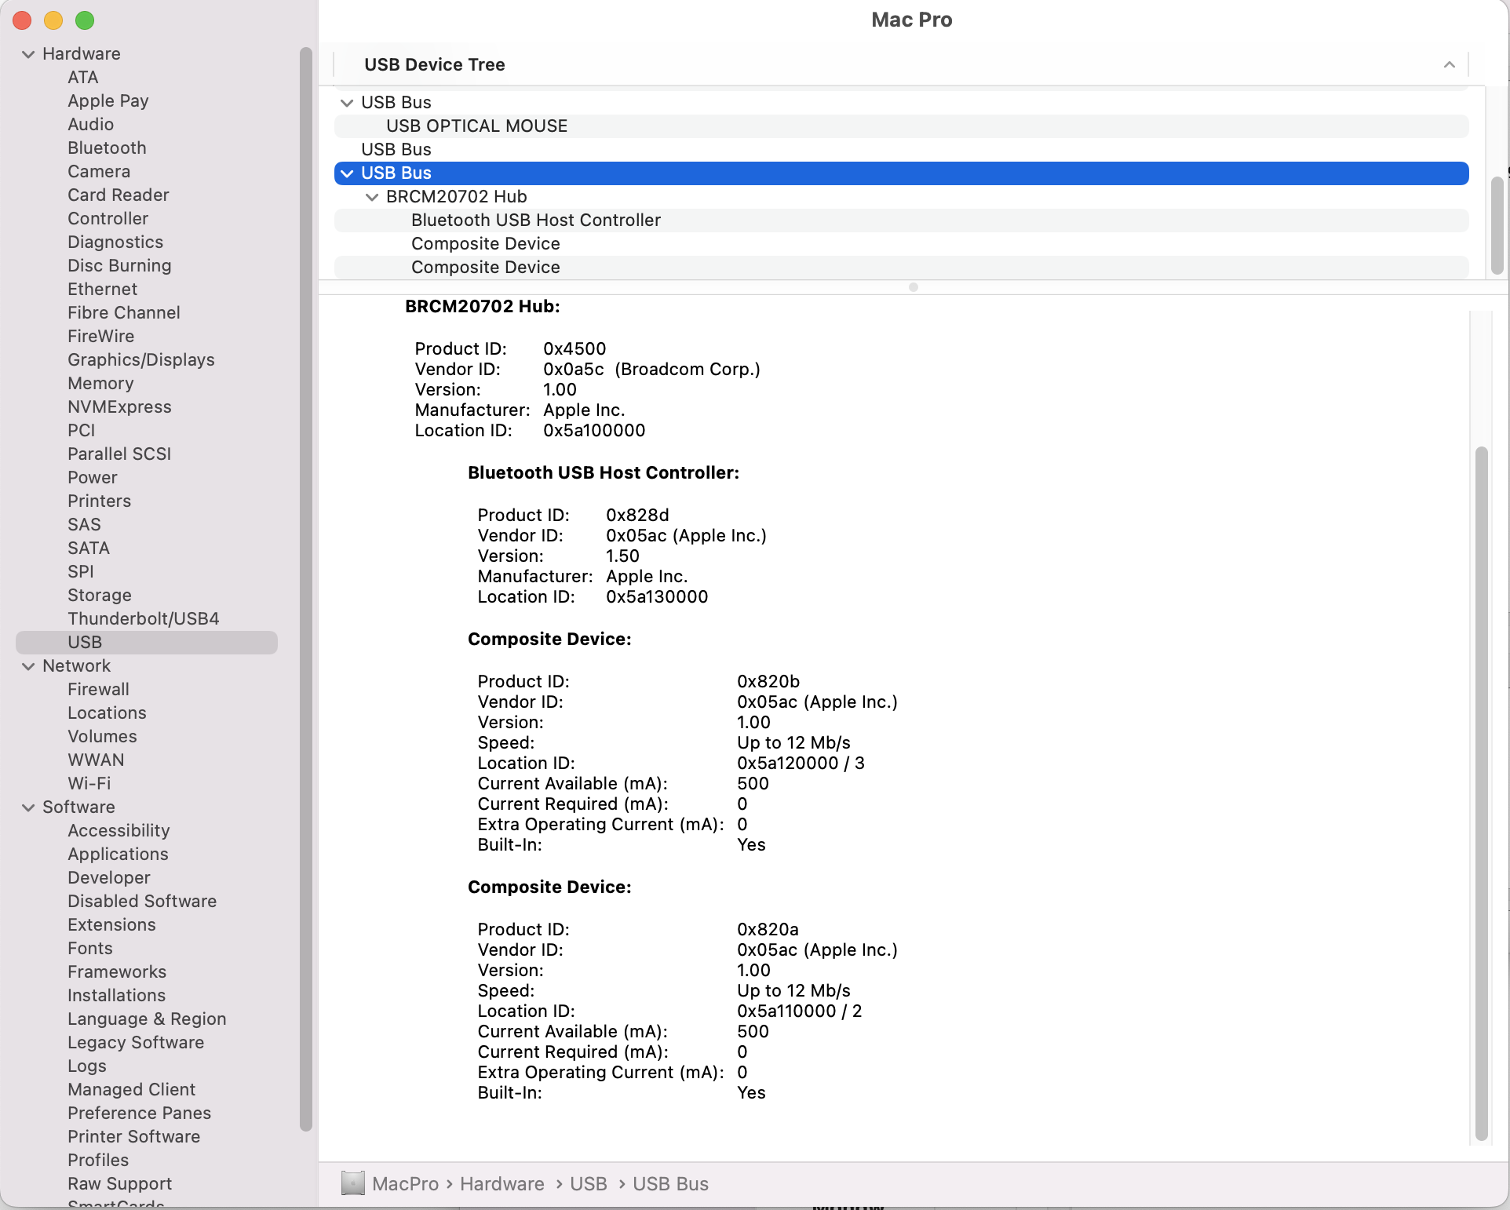1510x1210 pixels.
Task: Click the USB Device Tree sort chevron
Action: (1449, 64)
